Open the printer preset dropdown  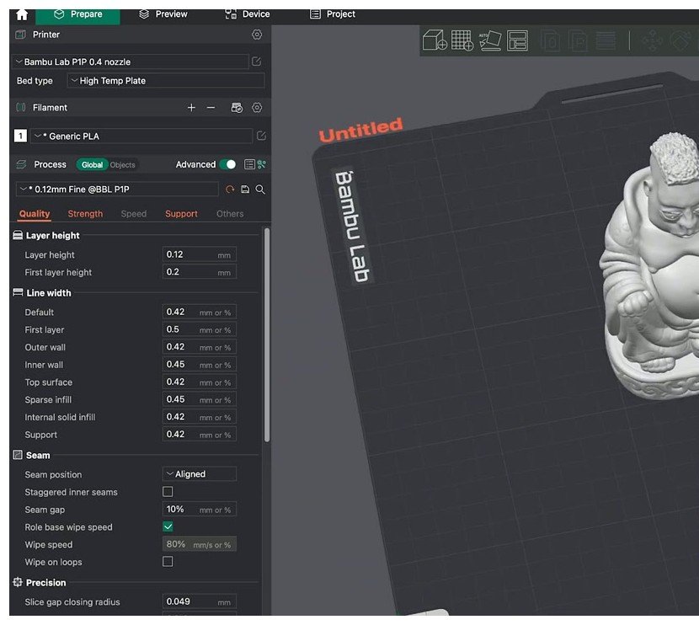coord(131,61)
